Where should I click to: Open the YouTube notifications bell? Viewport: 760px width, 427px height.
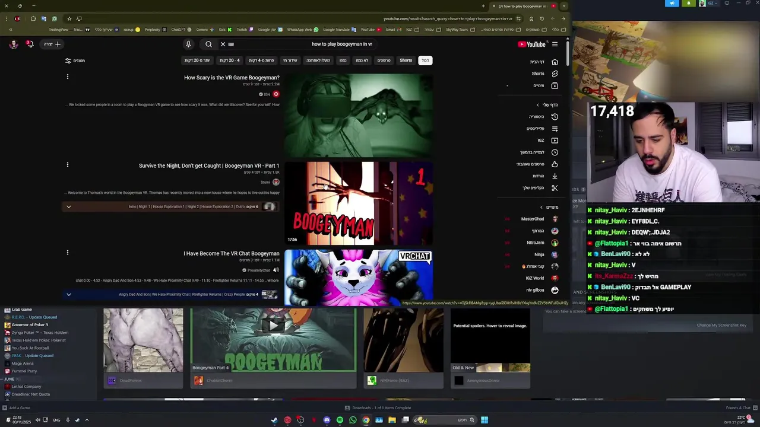30,44
